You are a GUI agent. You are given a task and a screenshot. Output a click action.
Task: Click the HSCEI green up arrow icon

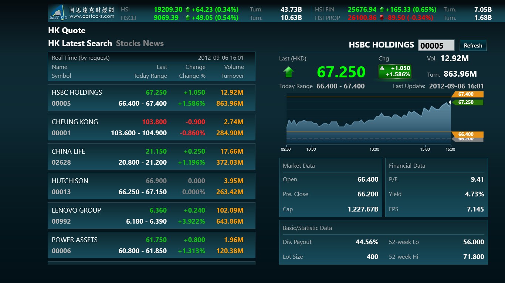coord(187,18)
